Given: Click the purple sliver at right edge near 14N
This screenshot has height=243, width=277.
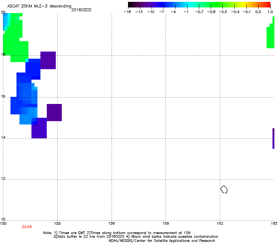Looking at the screenshot, I should click(x=274, y=139).
